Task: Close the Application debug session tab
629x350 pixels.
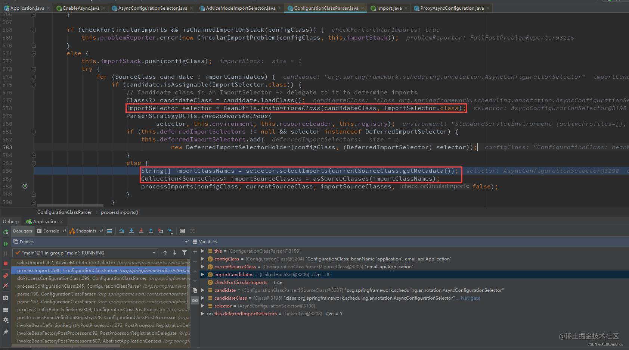Action: tap(61, 222)
